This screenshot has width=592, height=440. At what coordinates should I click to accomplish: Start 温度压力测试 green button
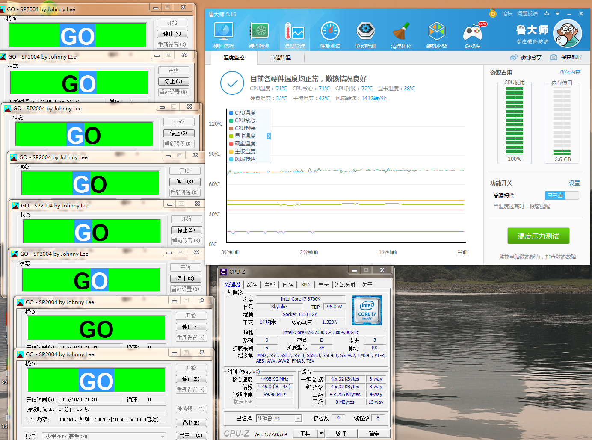click(539, 236)
